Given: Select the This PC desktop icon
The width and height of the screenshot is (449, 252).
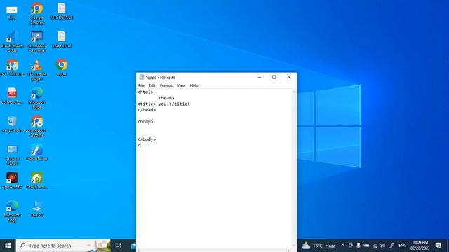Looking at the screenshot, I should click(x=37, y=209).
